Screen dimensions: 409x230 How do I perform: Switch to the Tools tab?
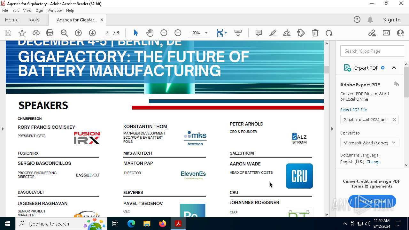pyautogui.click(x=34, y=20)
